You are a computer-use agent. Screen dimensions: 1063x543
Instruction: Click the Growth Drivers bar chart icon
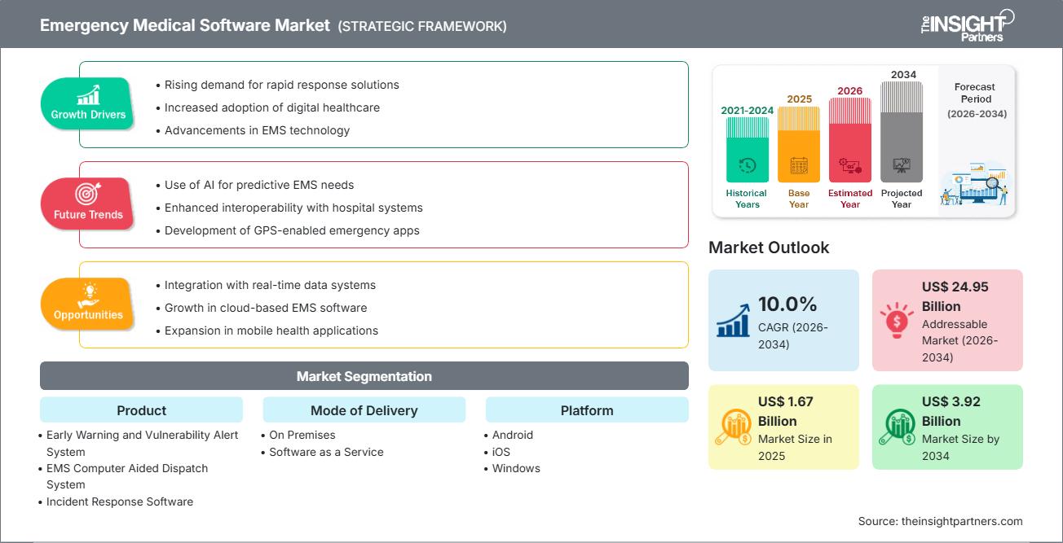tap(86, 95)
